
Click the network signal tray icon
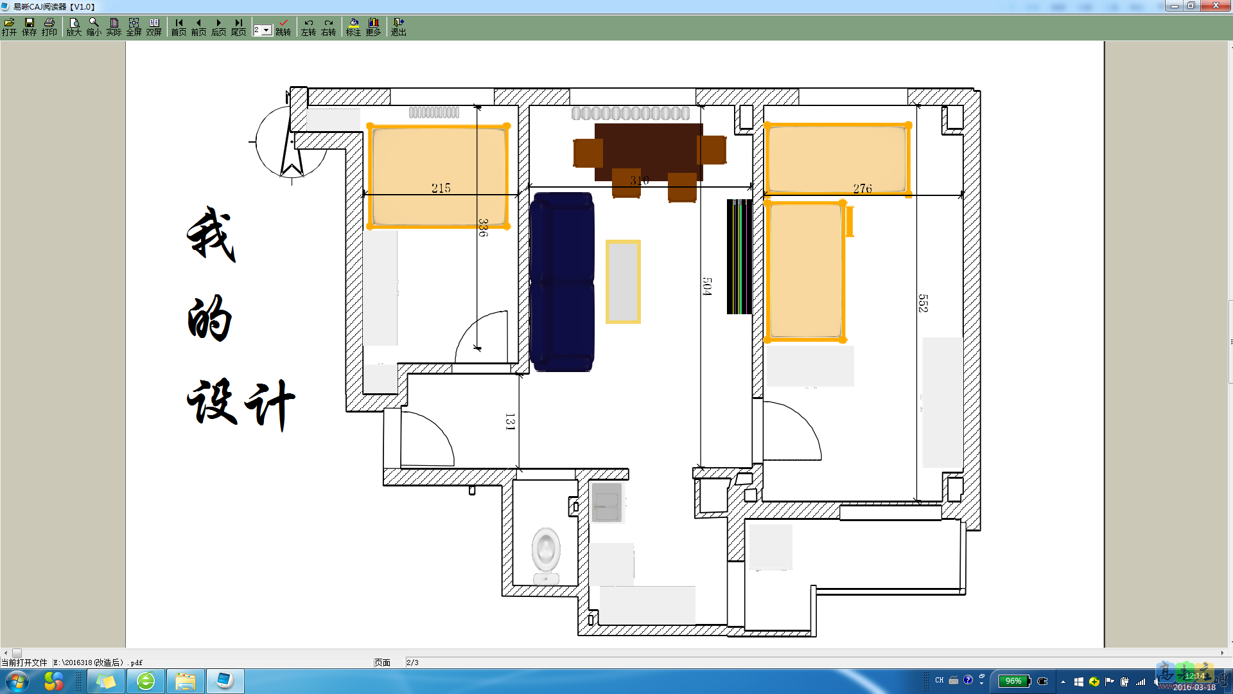[1141, 682]
